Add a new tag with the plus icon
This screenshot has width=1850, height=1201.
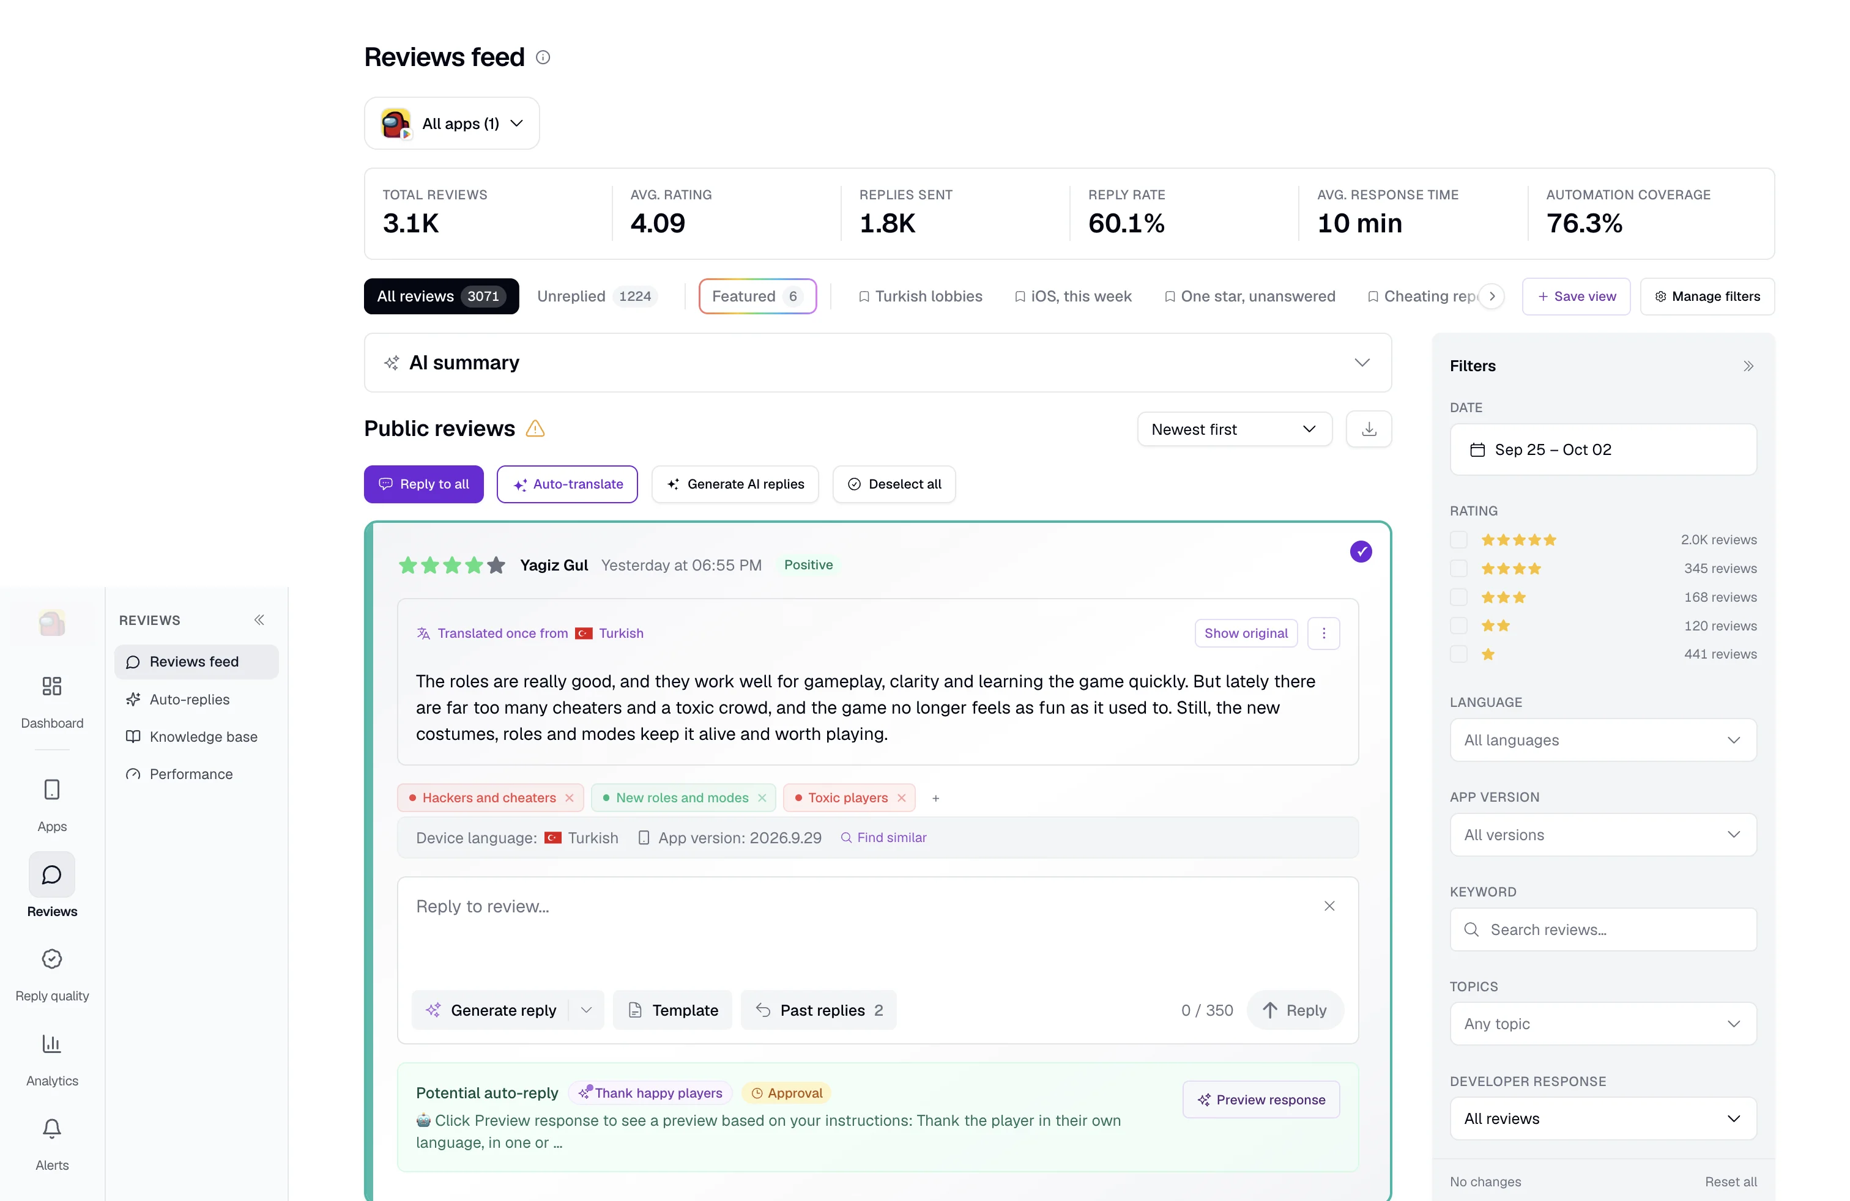tap(936, 799)
